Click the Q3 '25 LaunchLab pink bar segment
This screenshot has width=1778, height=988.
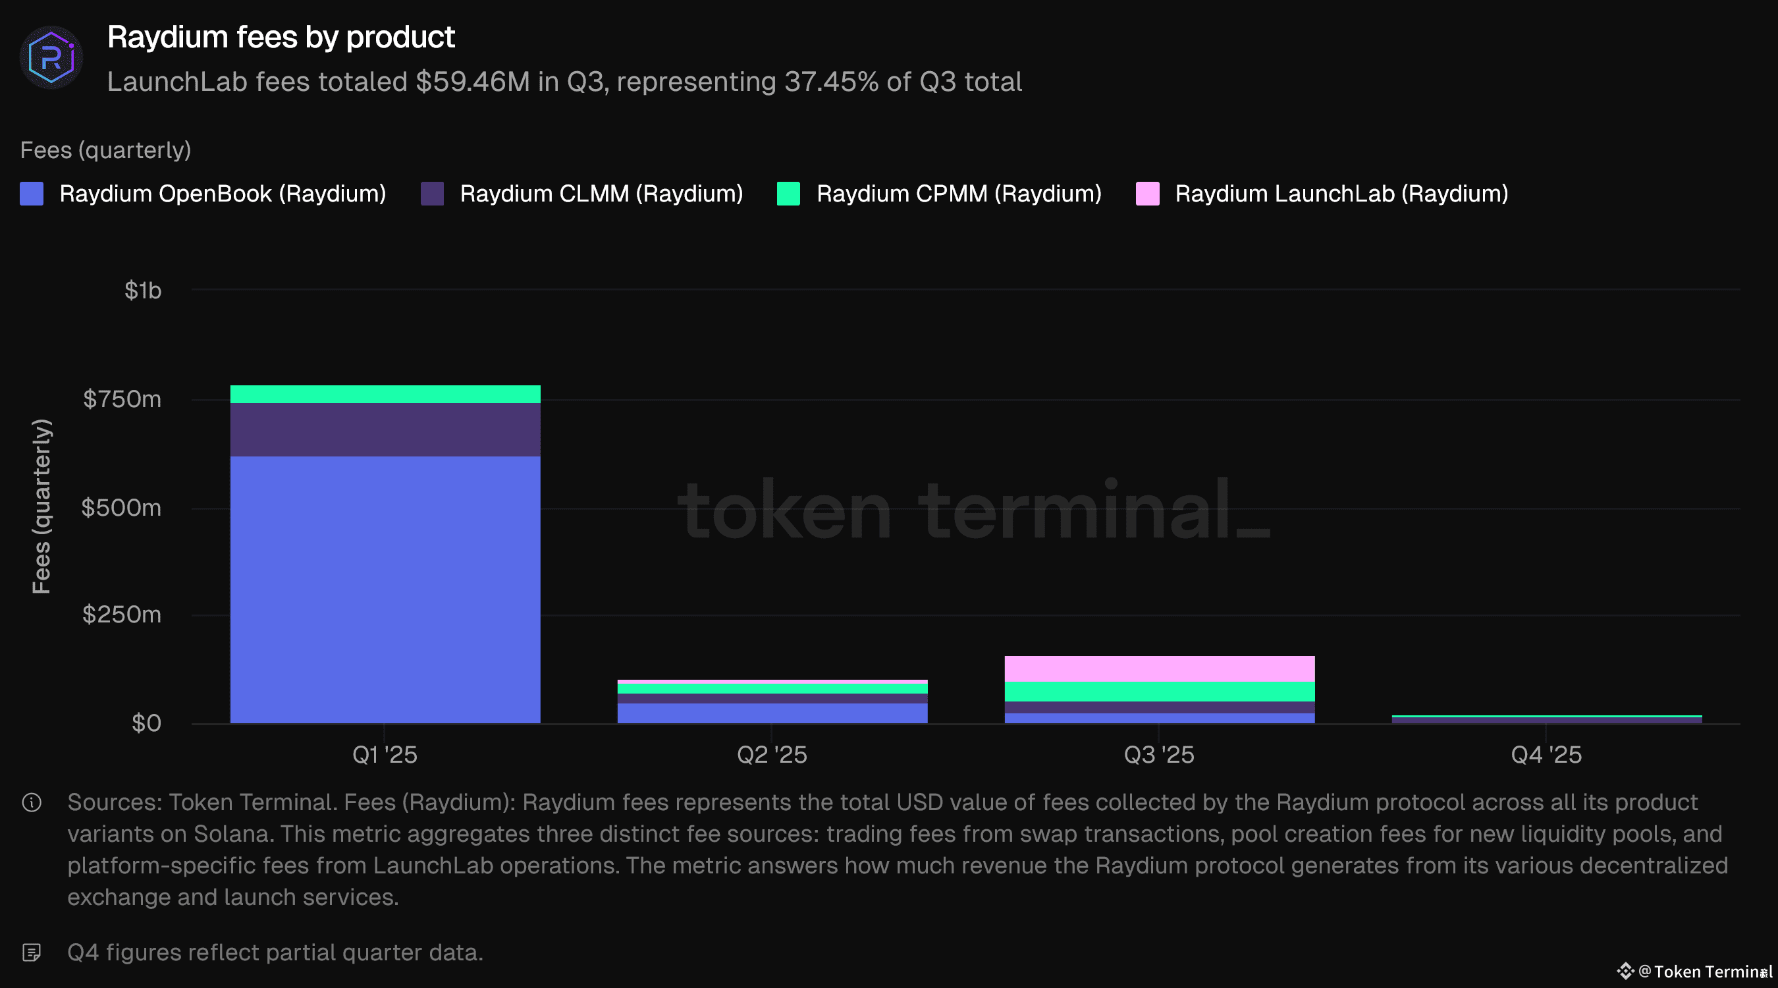[x=1159, y=669]
